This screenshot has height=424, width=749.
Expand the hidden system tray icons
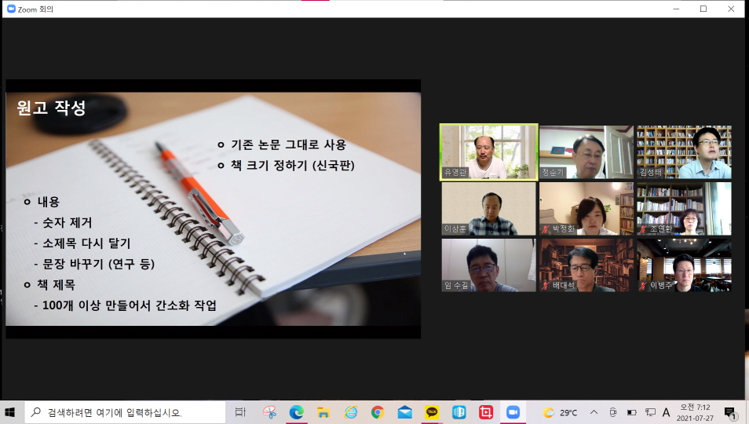(x=594, y=412)
